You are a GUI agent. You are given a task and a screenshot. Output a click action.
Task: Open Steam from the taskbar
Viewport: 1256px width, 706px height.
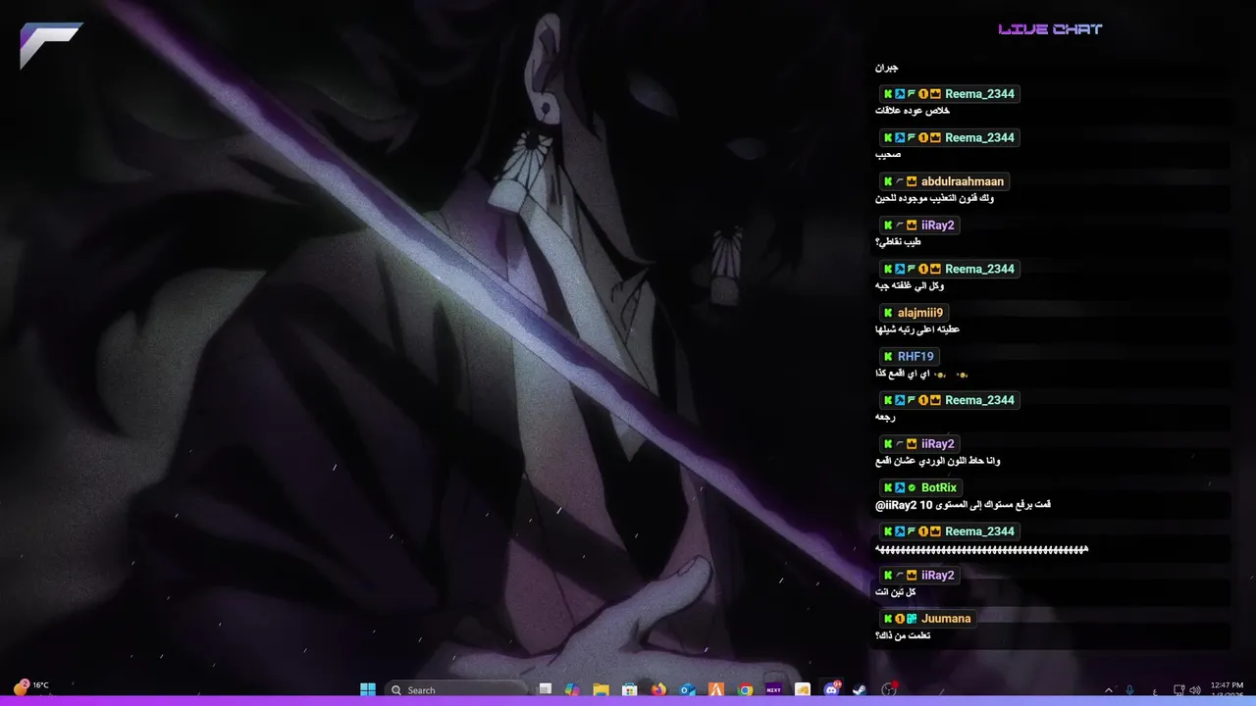[860, 689]
